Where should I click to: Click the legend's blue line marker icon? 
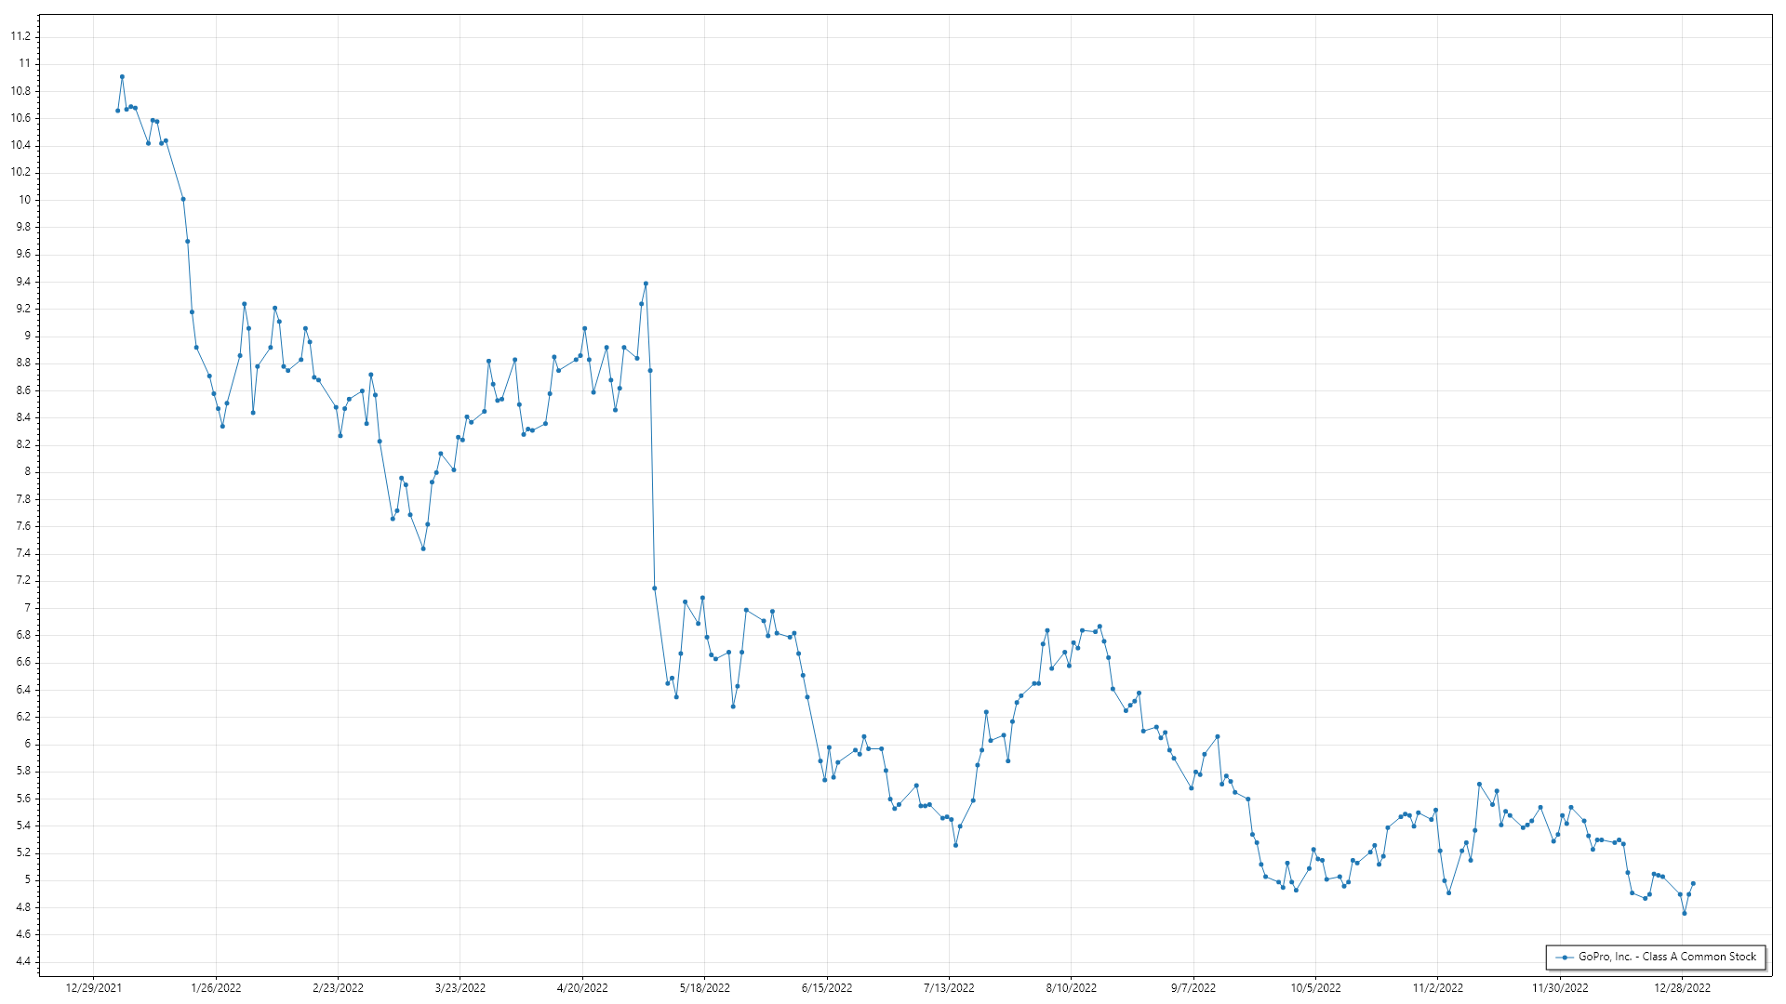(x=1565, y=958)
